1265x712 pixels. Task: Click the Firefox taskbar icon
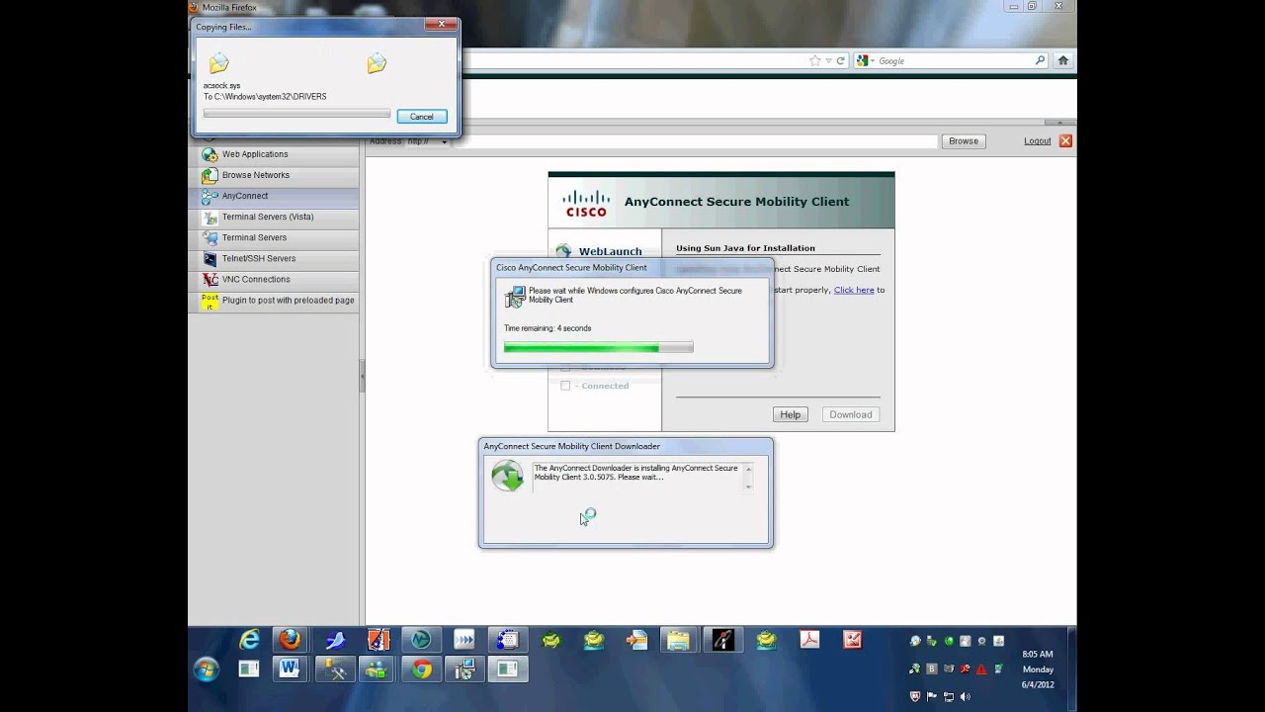[290, 640]
